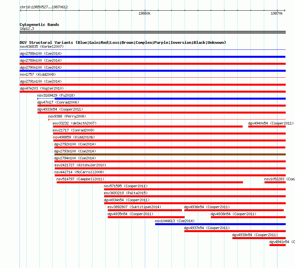
Task: Click the dgv4937n54 (Cooper2011) label
Action: pos(207,228)
